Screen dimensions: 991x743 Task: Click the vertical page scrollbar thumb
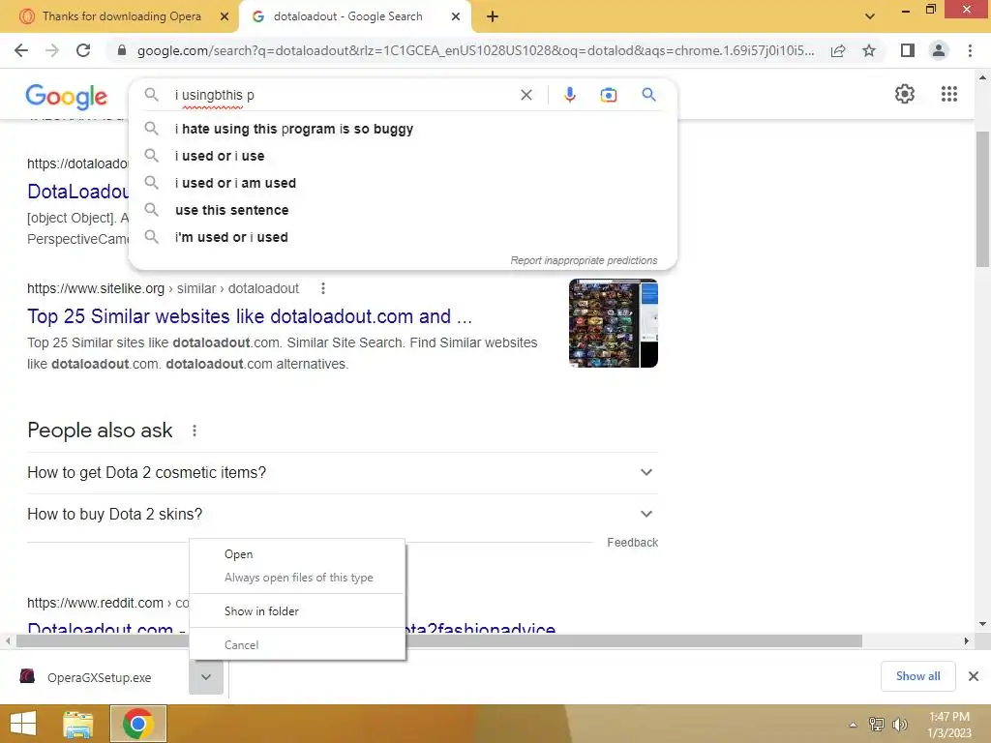[982, 199]
